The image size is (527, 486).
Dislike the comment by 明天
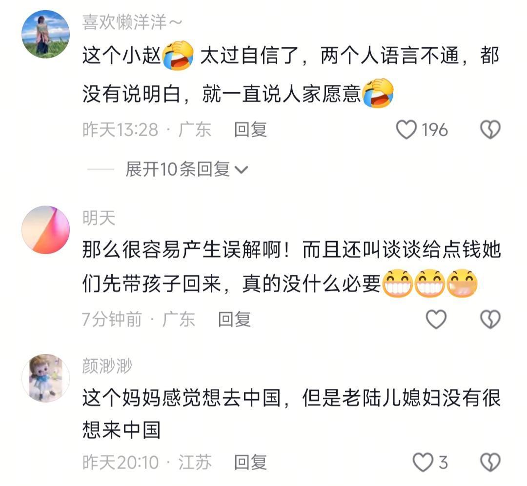pos(490,319)
